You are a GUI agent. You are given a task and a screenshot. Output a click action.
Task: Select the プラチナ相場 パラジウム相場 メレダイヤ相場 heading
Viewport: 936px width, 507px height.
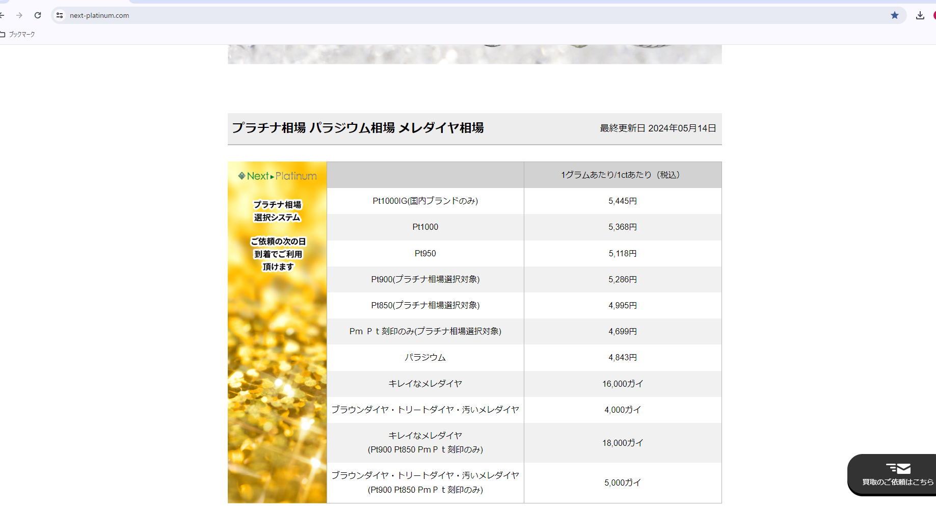tap(358, 128)
